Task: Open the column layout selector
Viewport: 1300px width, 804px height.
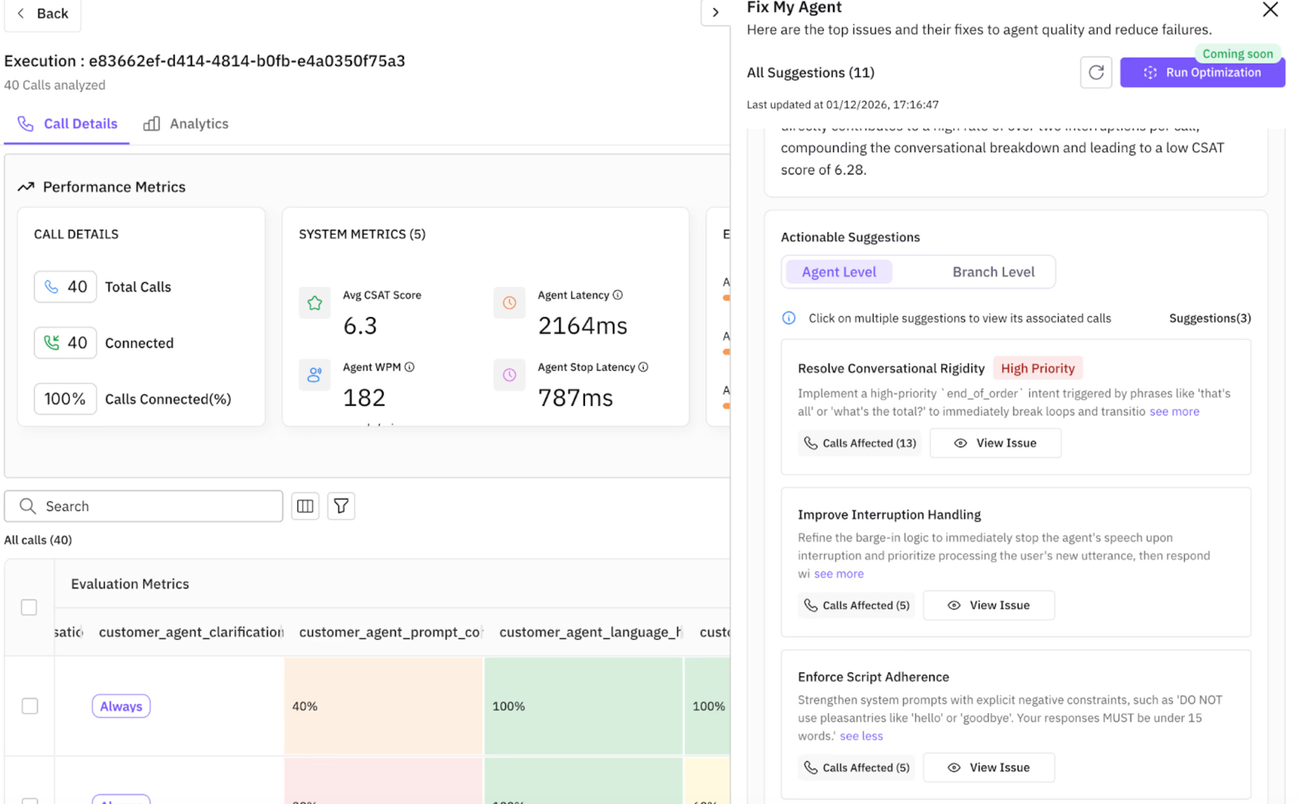Action: pos(305,506)
